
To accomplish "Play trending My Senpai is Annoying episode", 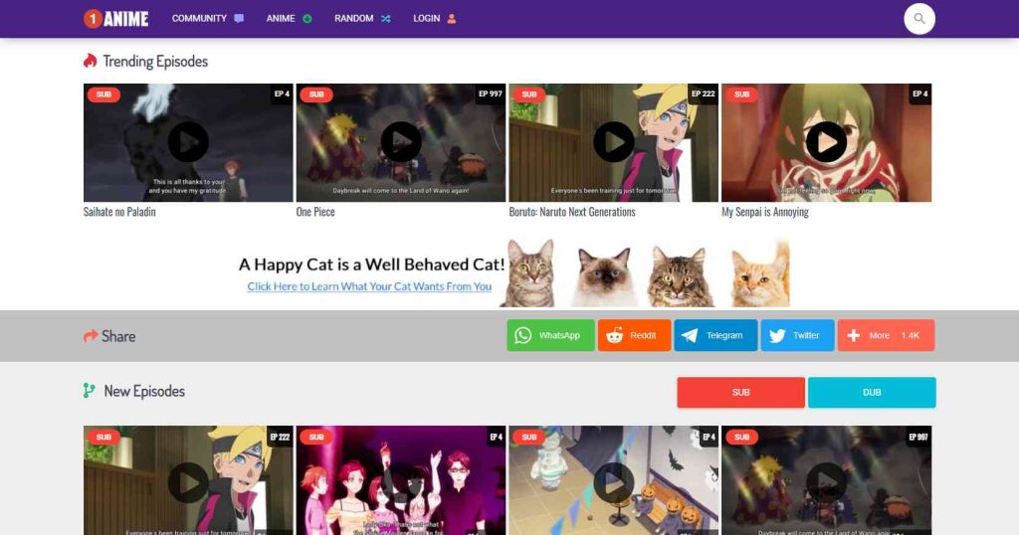I will point(826,142).
